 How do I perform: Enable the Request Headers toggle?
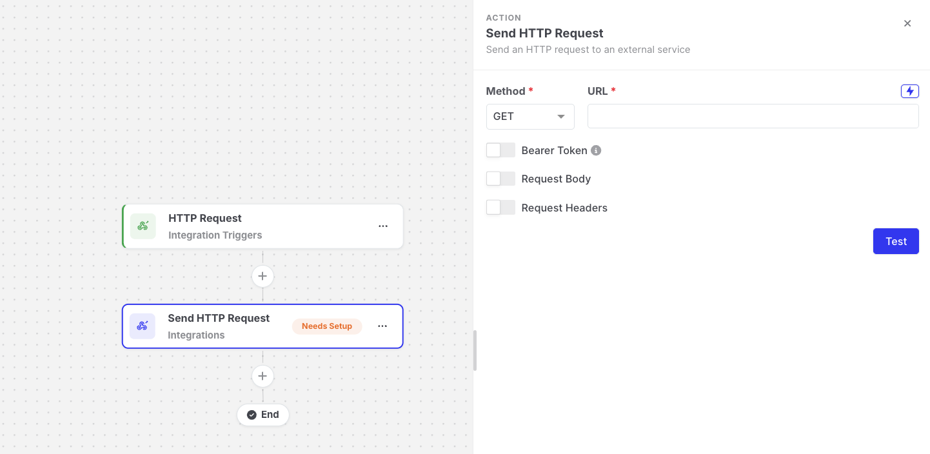500,208
